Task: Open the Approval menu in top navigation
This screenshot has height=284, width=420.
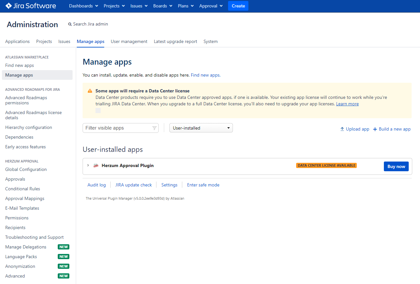Action: click(211, 6)
